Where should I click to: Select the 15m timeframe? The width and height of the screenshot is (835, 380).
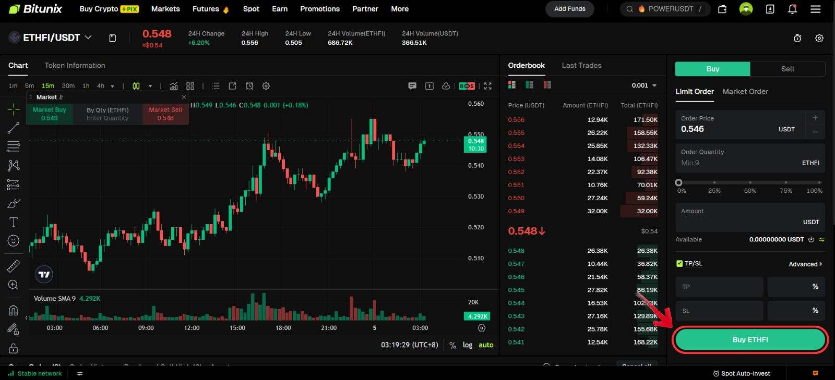(48, 86)
